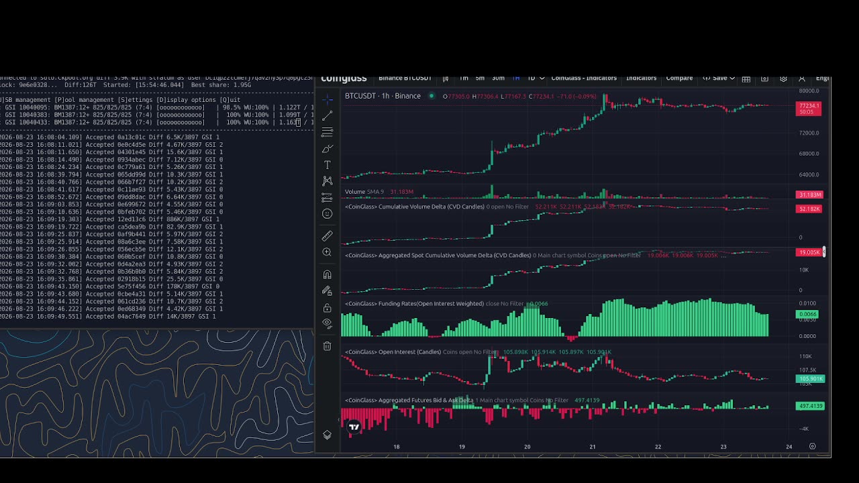Select the brush drawing tool
The height and width of the screenshot is (483, 859).
coord(327,148)
